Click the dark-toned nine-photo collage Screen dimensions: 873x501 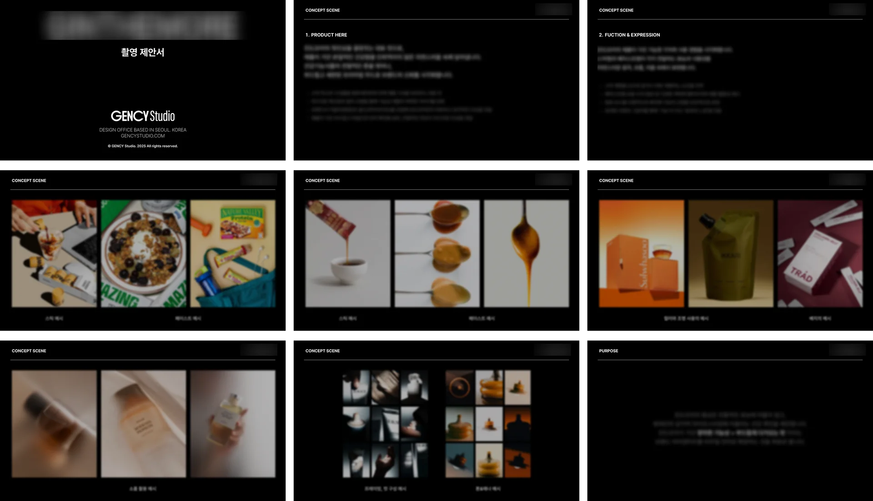tap(385, 424)
